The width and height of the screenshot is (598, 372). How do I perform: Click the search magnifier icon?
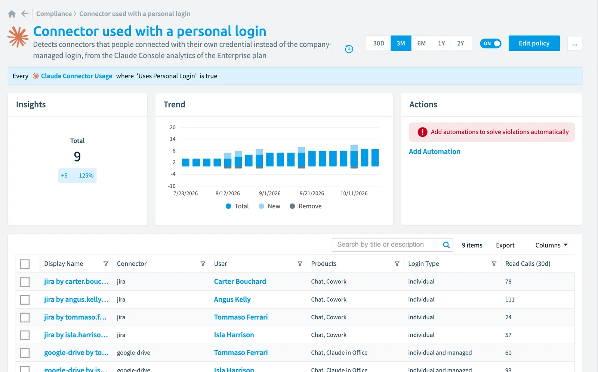446,245
